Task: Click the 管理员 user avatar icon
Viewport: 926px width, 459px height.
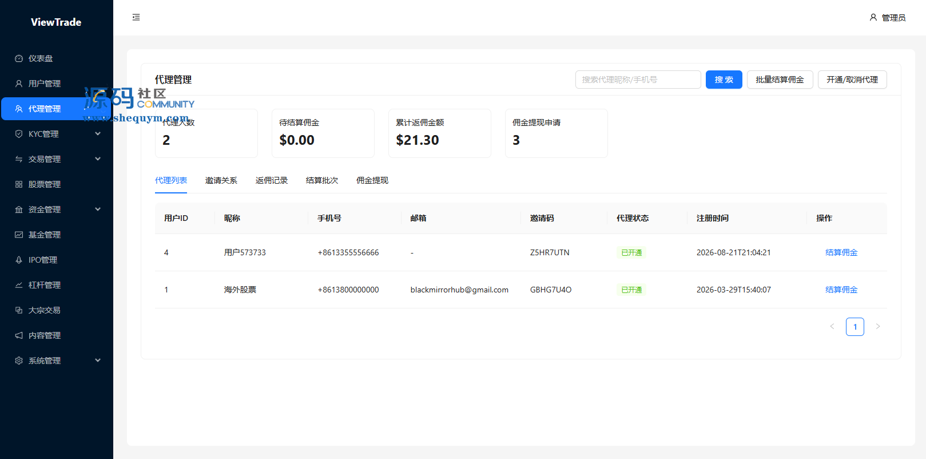Action: click(x=873, y=18)
